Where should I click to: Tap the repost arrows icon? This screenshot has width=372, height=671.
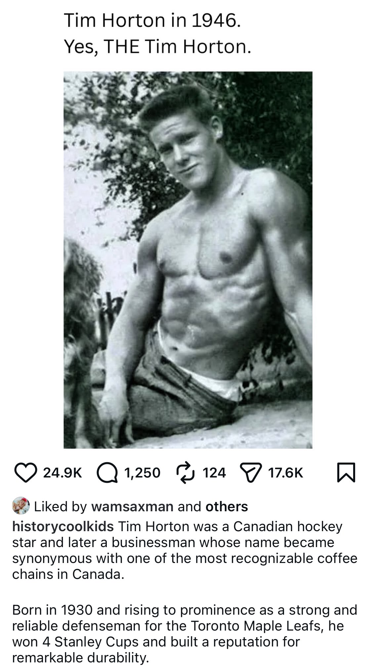186,472
